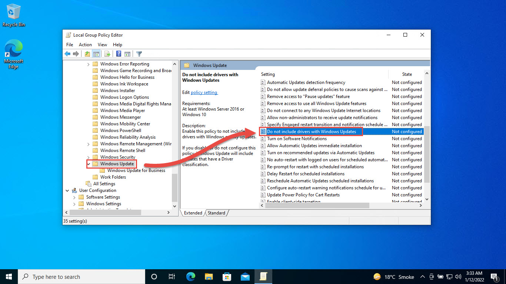Toggle the Show/Hide Console Tree icon
Image resolution: width=506 pixels, height=284 pixels.
pos(96,54)
